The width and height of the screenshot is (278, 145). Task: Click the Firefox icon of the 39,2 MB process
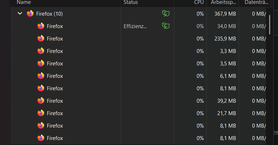[x=41, y=101]
